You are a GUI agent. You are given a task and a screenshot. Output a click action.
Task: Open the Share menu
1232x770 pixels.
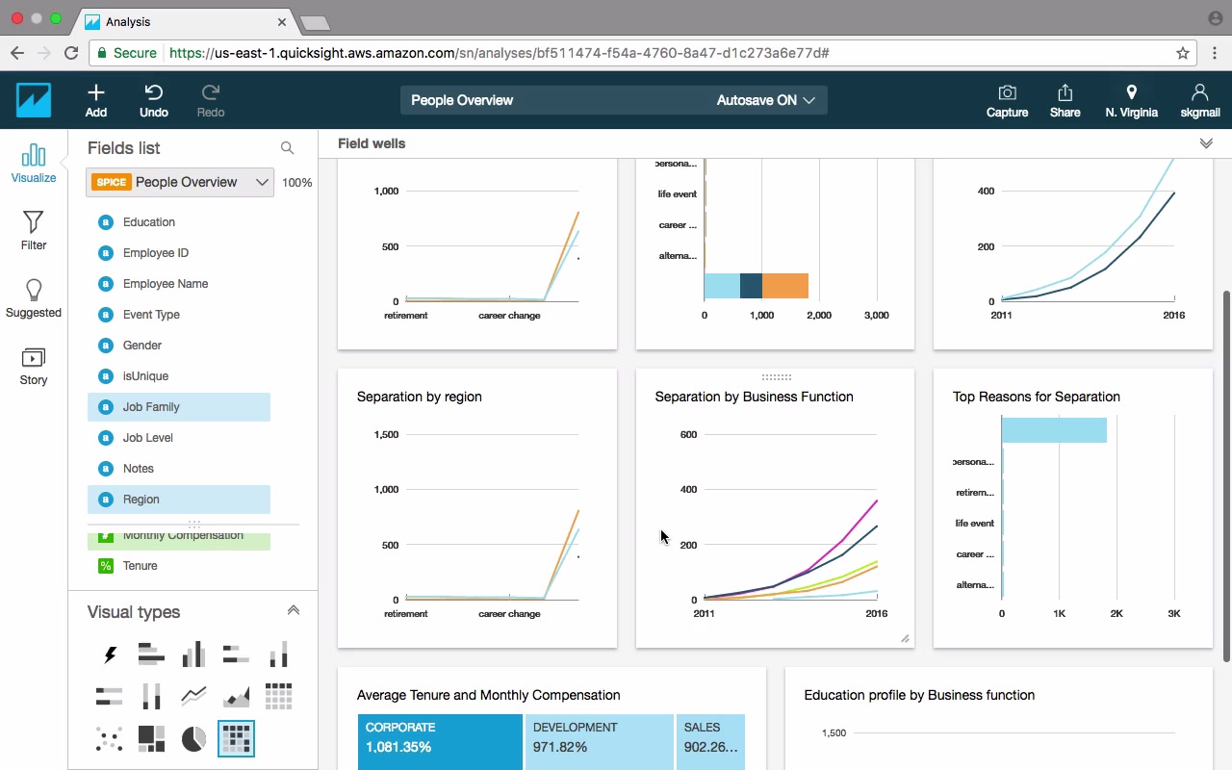pos(1065,100)
